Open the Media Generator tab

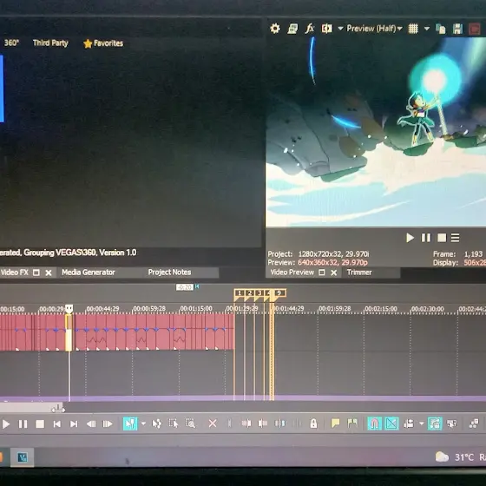pyautogui.click(x=88, y=273)
